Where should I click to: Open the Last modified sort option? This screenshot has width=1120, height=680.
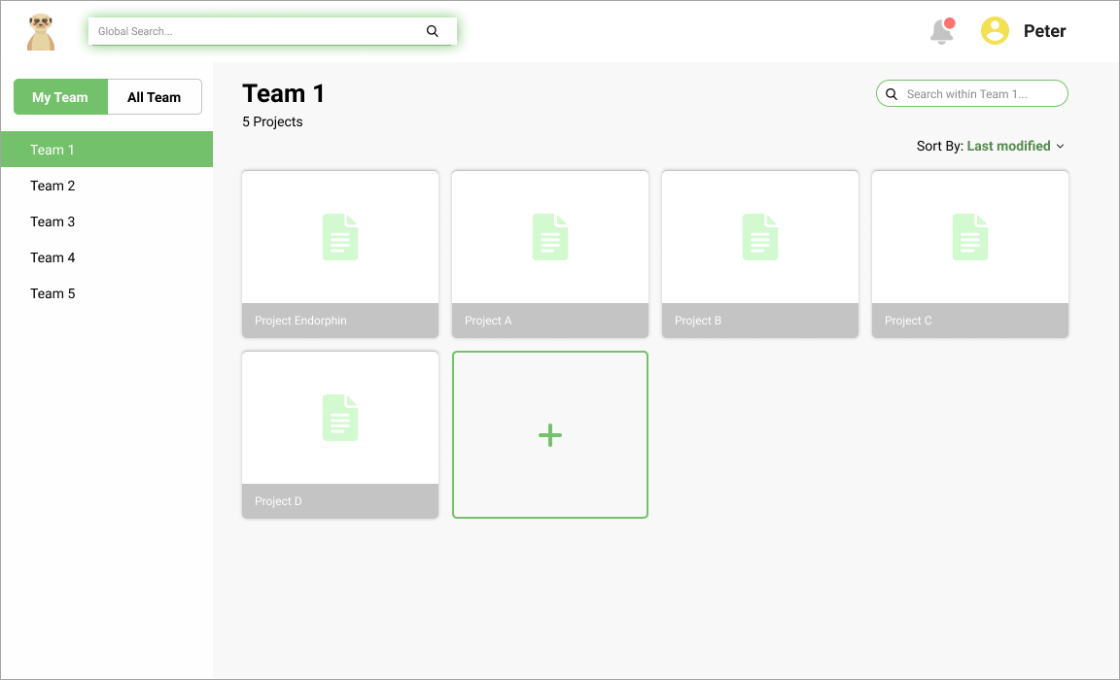point(1008,146)
